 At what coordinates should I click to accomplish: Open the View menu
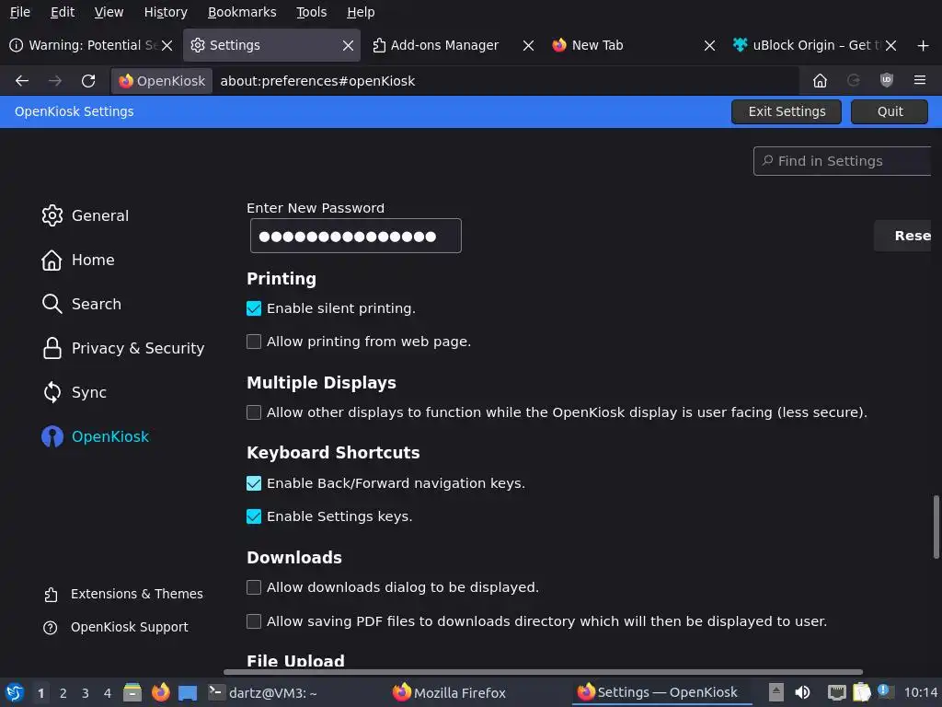[x=109, y=12]
